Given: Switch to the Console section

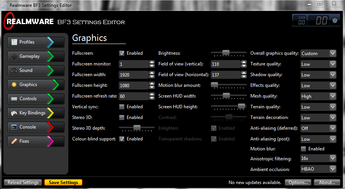Looking at the screenshot, I should point(36,127).
